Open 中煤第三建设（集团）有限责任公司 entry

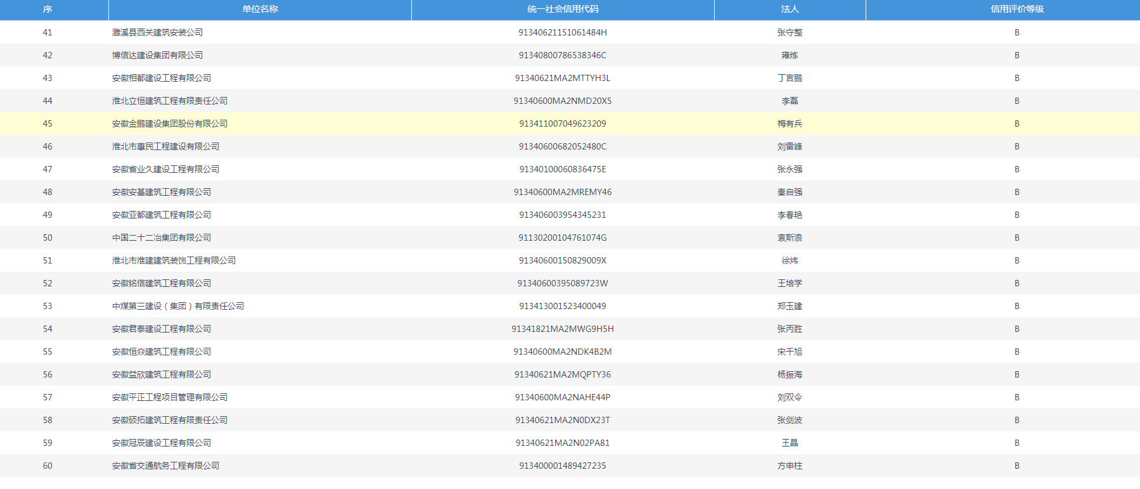(178, 306)
